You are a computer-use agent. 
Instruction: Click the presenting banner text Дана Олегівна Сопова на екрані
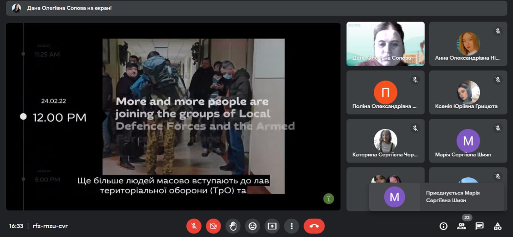pyautogui.click(x=69, y=8)
